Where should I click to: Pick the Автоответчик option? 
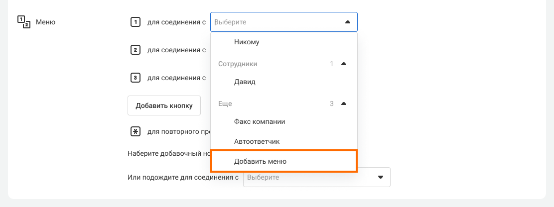click(257, 141)
